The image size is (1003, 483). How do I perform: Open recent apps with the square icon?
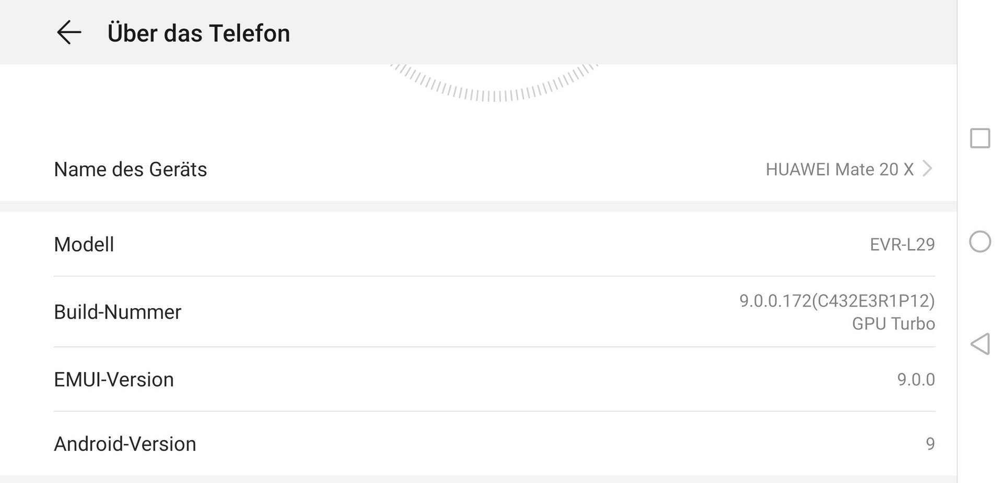[980, 138]
